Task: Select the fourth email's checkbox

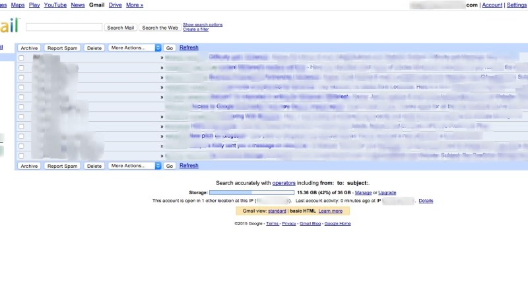Action: 21,88
